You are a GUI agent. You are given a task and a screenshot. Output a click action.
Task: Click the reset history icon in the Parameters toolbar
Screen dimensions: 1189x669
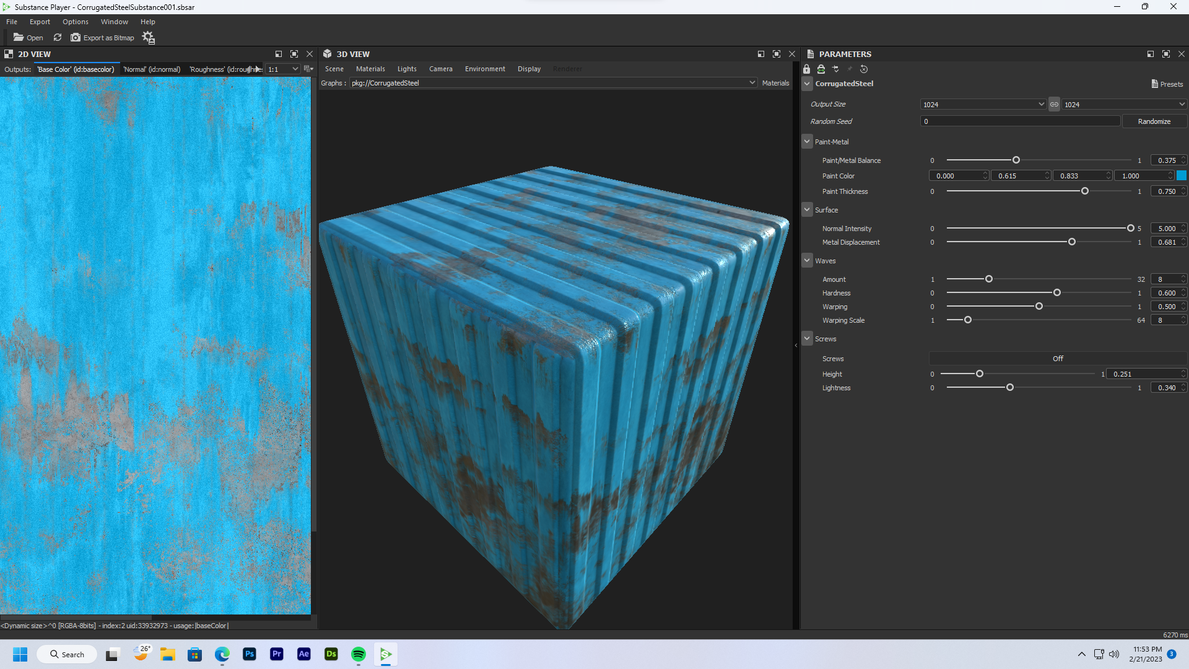tap(864, 69)
